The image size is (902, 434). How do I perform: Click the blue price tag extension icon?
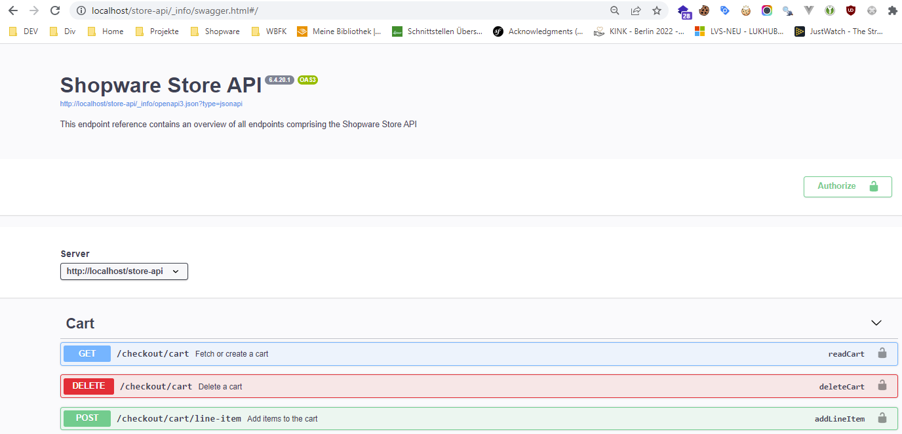[x=725, y=10]
